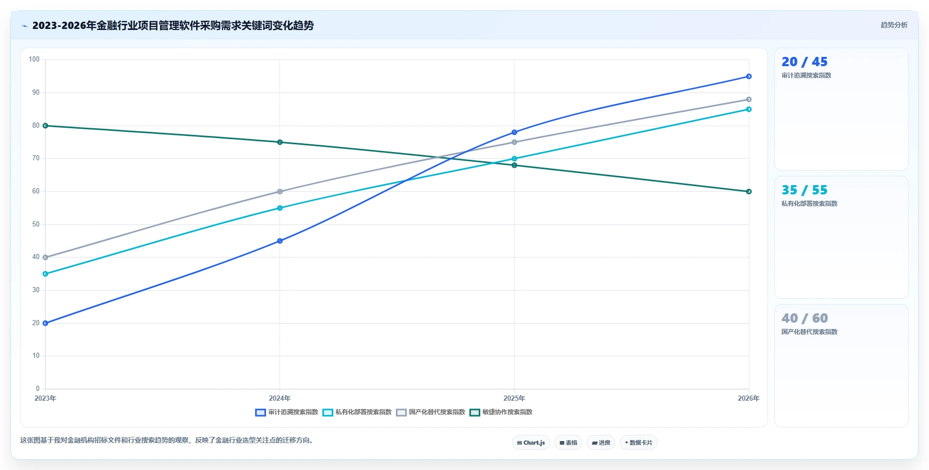Click the 50 y-axis tick label
The image size is (929, 470).
(x=36, y=224)
